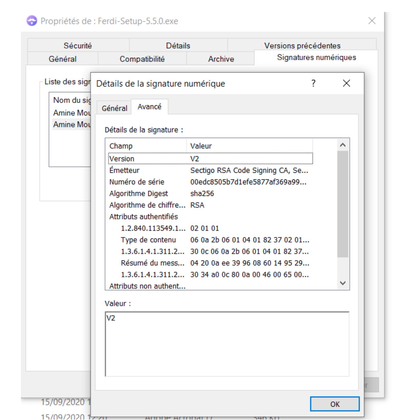Click the OK button
The image size is (405, 420).
335,404
